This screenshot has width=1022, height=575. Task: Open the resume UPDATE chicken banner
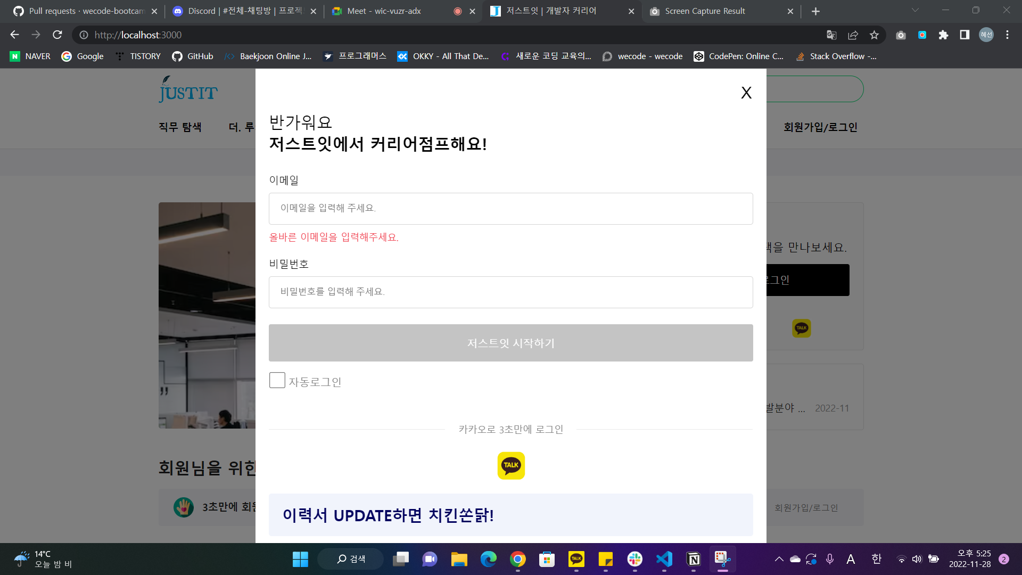click(511, 515)
